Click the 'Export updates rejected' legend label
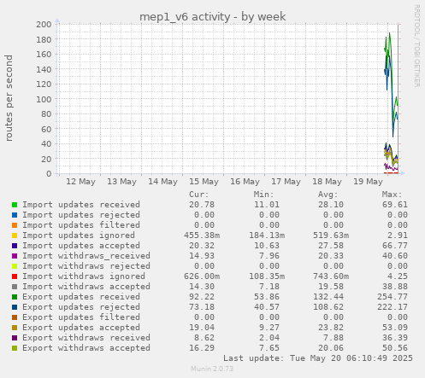 point(81,307)
